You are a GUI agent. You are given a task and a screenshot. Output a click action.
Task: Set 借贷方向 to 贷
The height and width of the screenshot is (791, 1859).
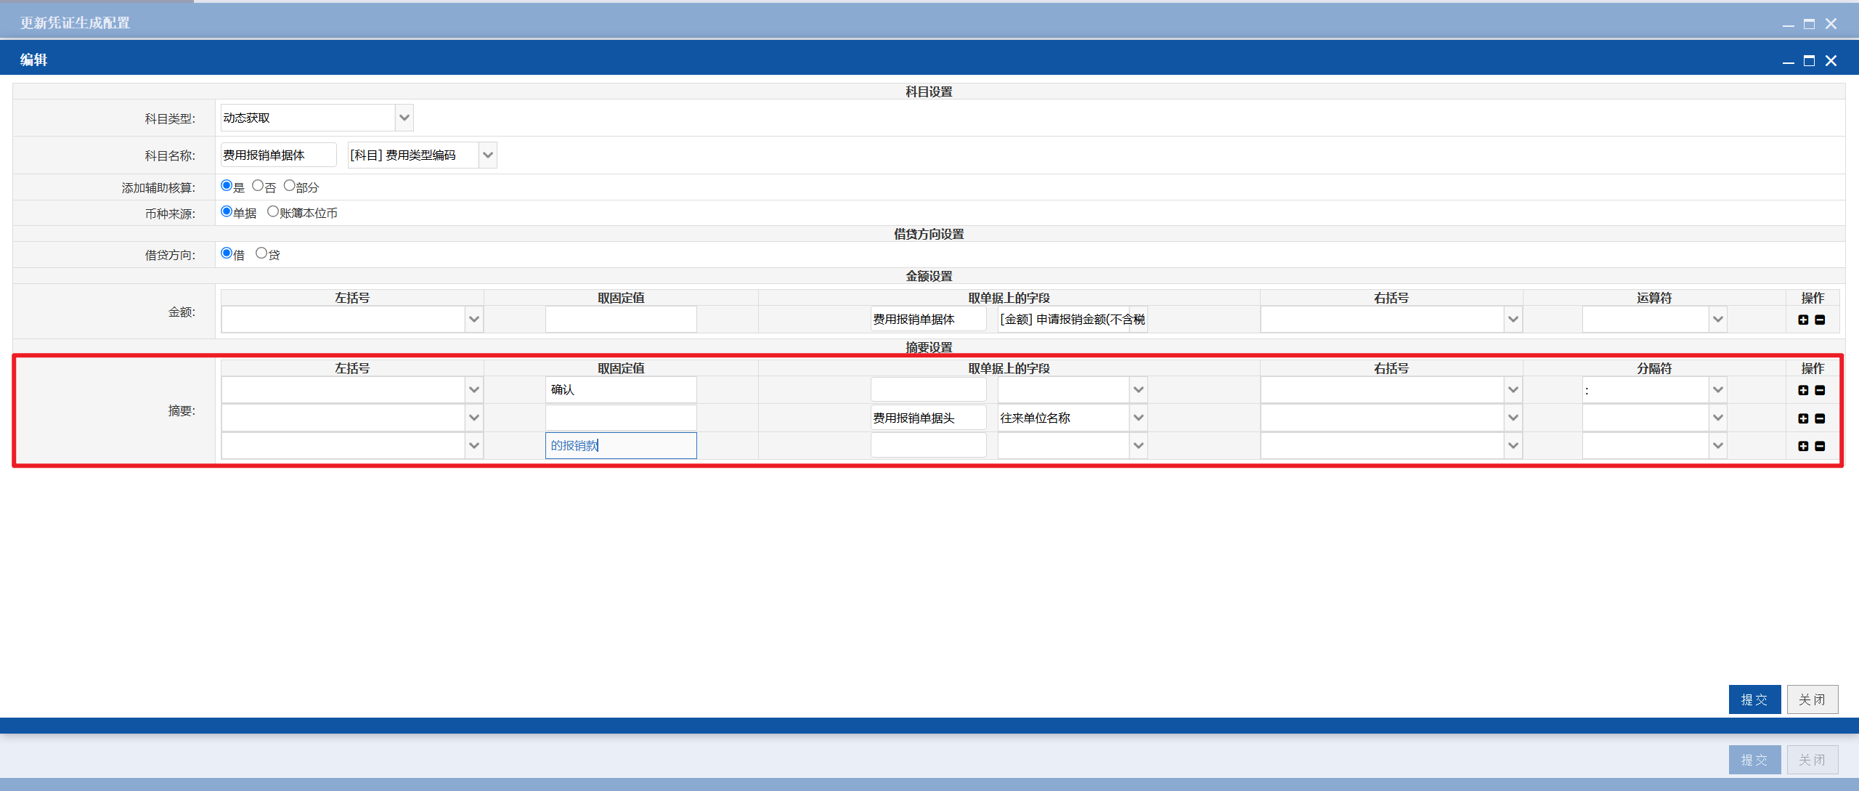261,253
